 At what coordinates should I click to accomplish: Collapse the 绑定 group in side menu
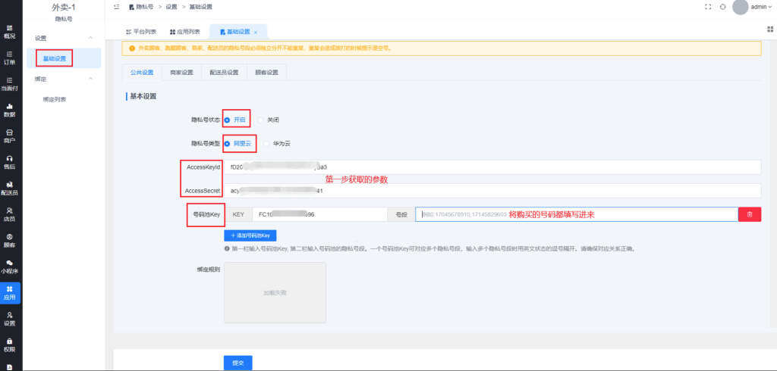point(91,78)
